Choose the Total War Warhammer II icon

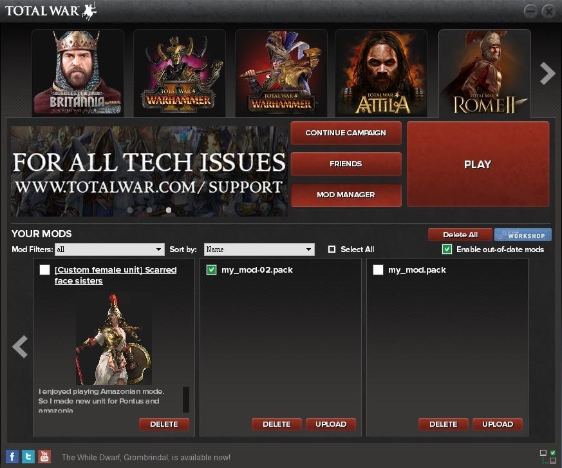180,73
